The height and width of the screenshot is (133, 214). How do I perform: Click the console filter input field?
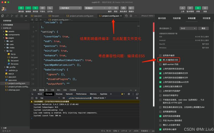click(x=80, y=98)
